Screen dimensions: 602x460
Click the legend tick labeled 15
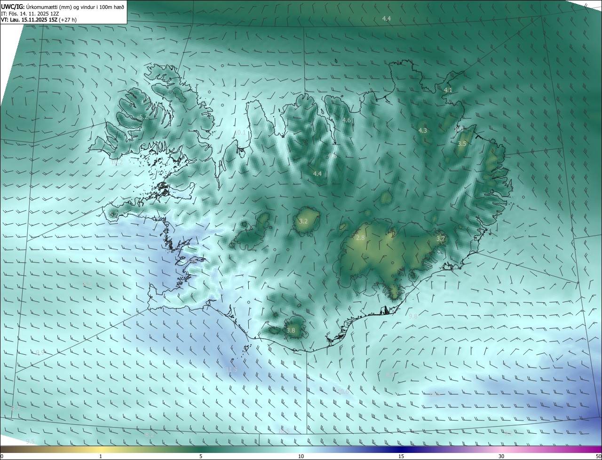click(401, 456)
